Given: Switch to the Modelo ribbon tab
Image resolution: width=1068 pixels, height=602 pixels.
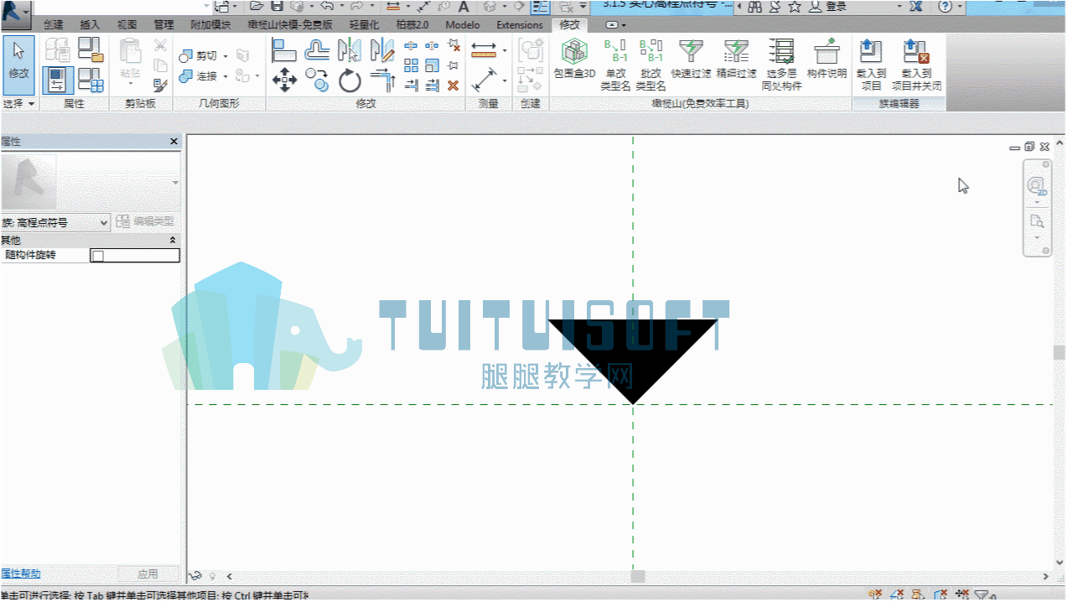Looking at the screenshot, I should (463, 25).
